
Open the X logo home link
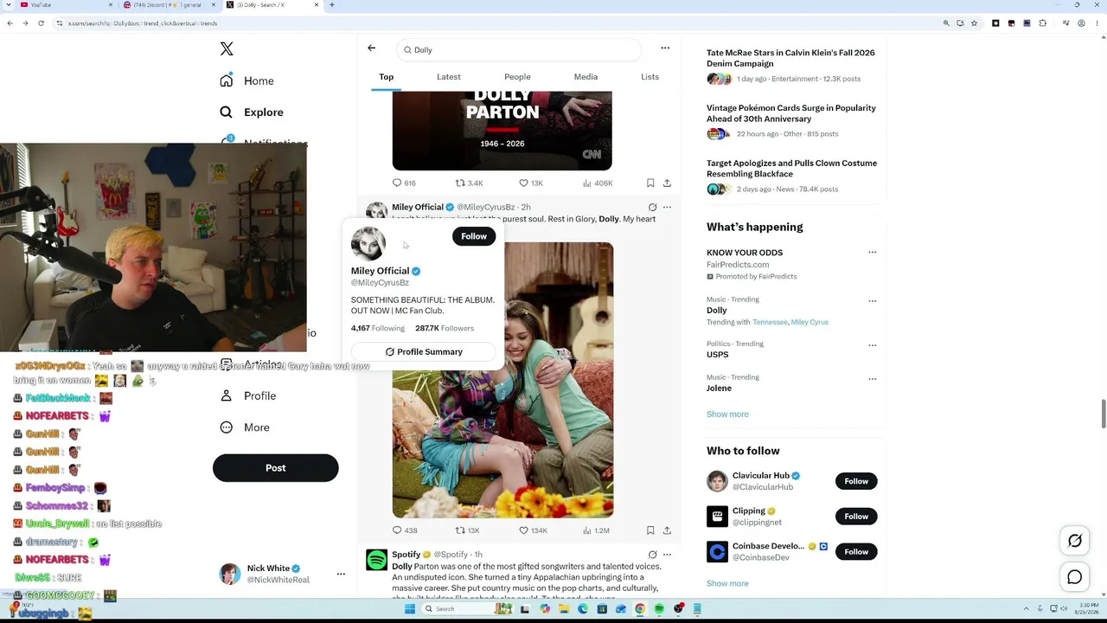[x=227, y=49]
